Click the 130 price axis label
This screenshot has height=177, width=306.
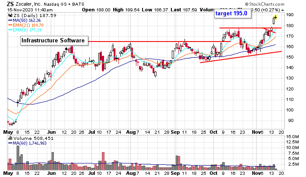click(x=290, y=78)
